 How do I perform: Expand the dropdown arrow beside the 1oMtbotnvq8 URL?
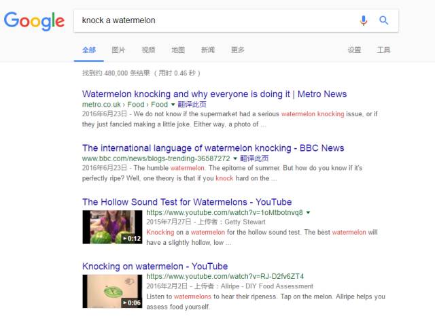tap(308, 213)
